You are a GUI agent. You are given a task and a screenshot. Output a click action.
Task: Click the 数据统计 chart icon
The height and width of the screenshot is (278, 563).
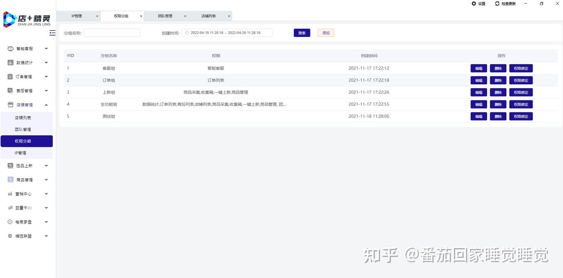point(10,63)
